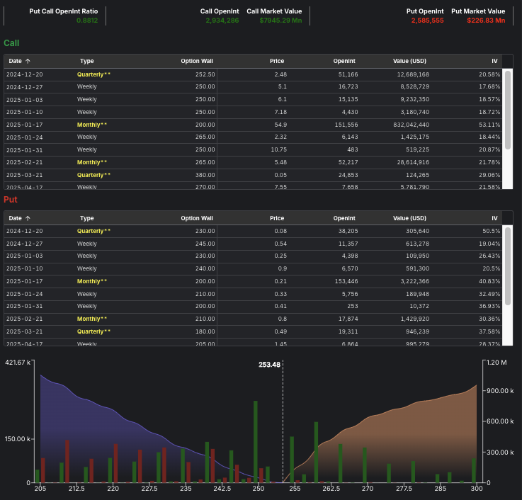Click the Call Market Value figure
This screenshot has width=522, height=500.
coord(280,21)
